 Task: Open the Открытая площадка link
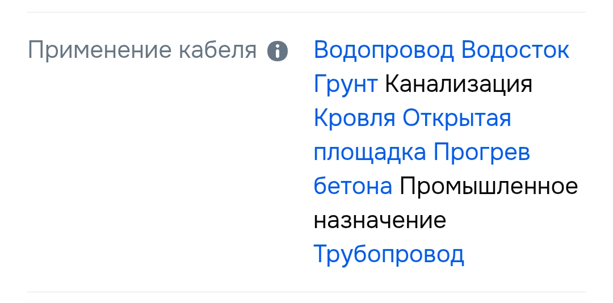click(457, 119)
